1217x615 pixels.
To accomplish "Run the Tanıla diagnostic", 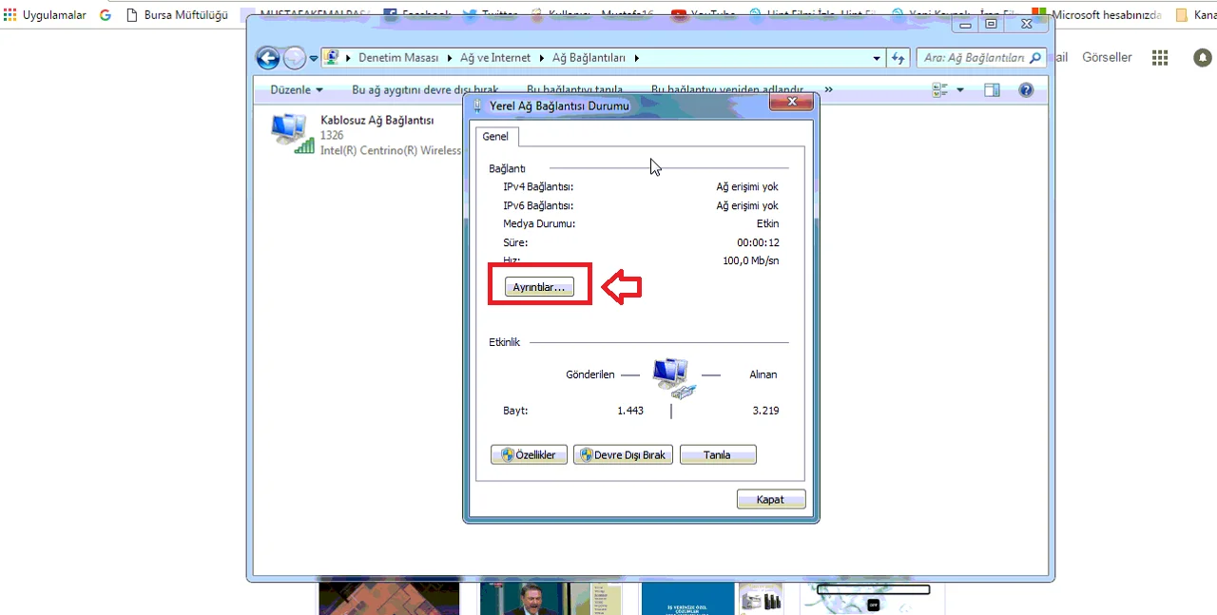I will 717,455.
